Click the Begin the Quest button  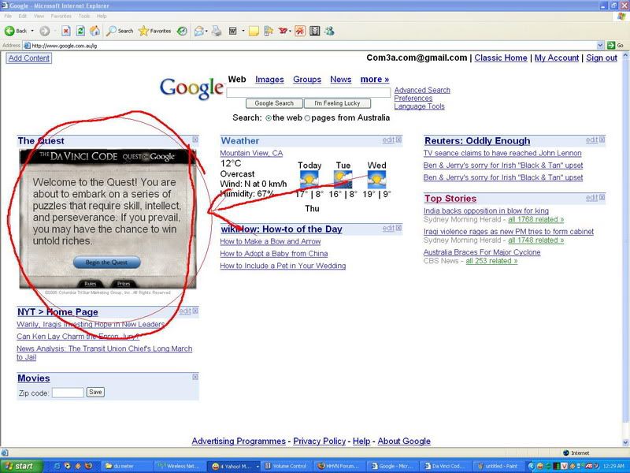106,263
